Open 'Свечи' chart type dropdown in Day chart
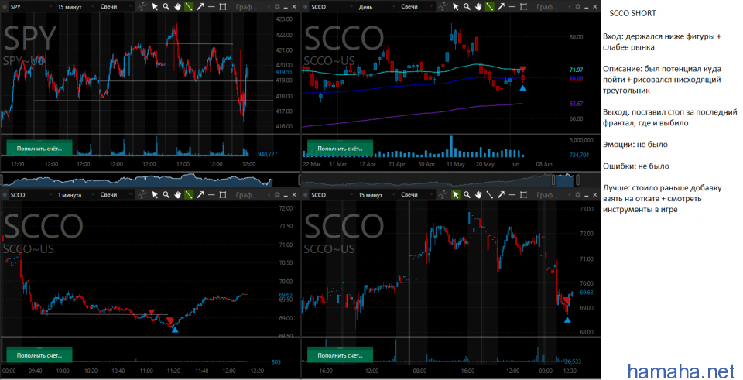743x380 pixels. (417, 7)
